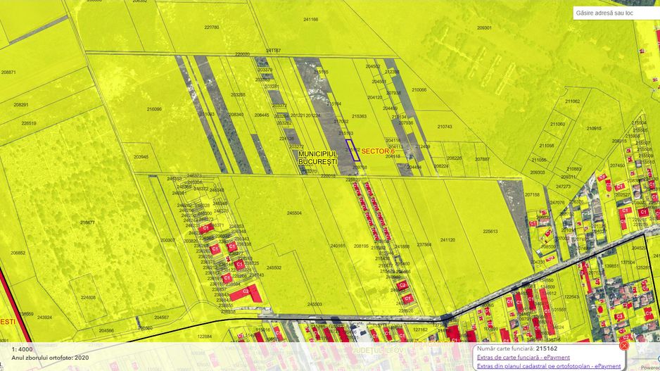660x371 pixels.
Task: Select parcel labeled 225613
Action: click(490, 231)
